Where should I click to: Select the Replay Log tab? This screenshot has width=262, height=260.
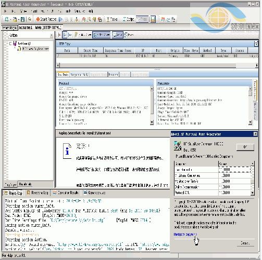14,193
